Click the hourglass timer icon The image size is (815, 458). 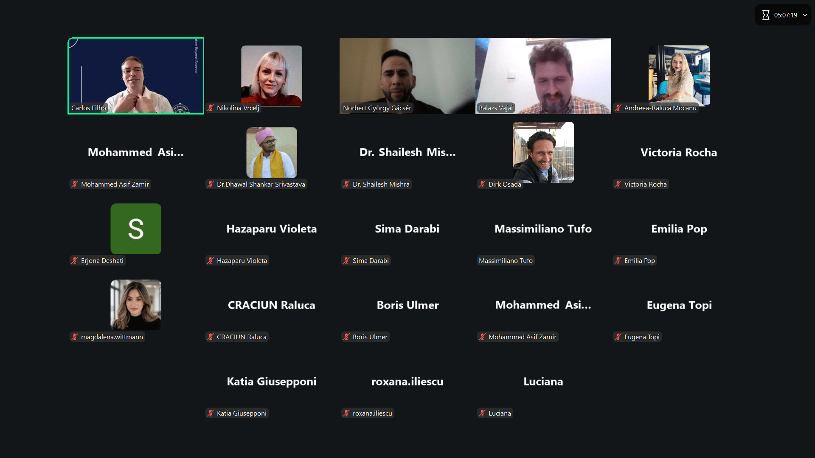pos(765,15)
